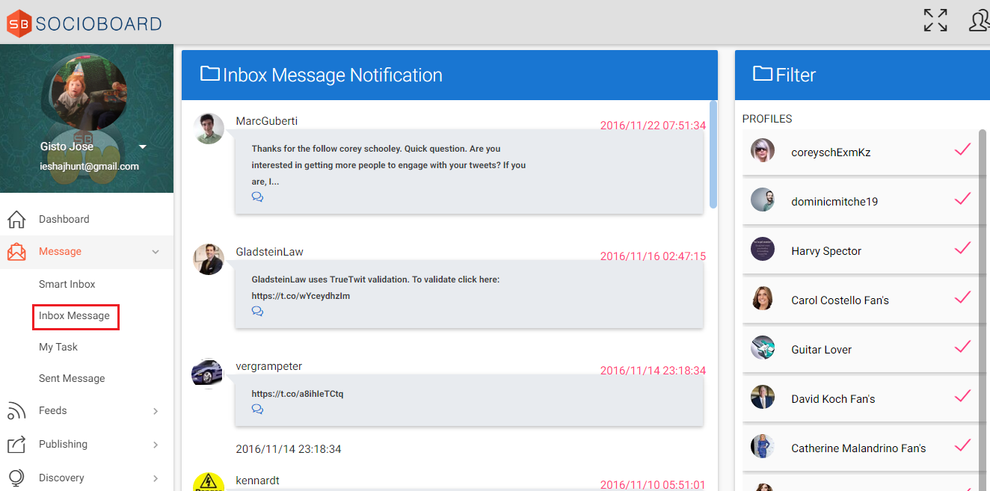Screen dimensions: 990x491
Task: Click the vergrampeter sender name
Action: pyautogui.click(x=269, y=366)
